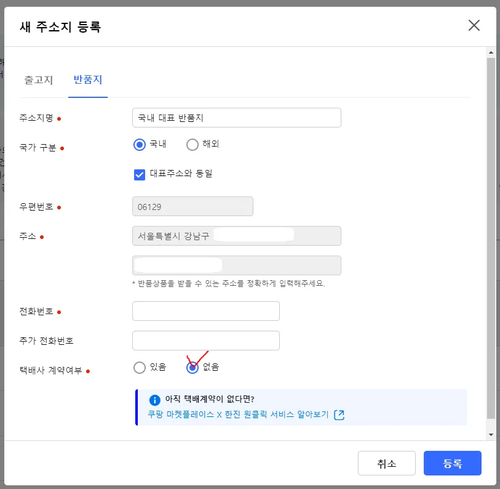The image size is (500, 489).
Task: Select the 반품지 tab
Action: [x=88, y=80]
